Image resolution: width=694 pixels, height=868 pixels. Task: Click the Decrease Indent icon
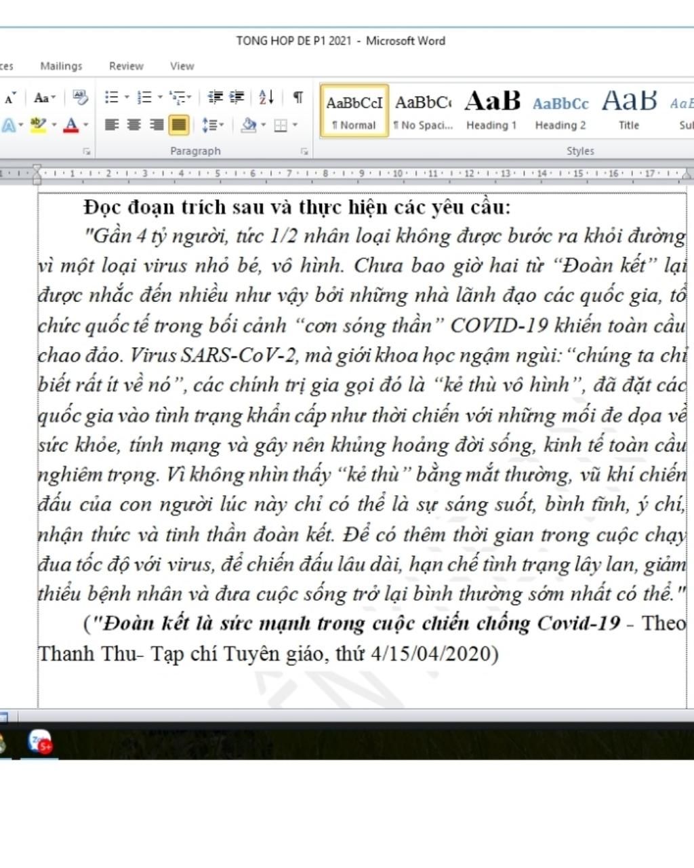(x=215, y=98)
